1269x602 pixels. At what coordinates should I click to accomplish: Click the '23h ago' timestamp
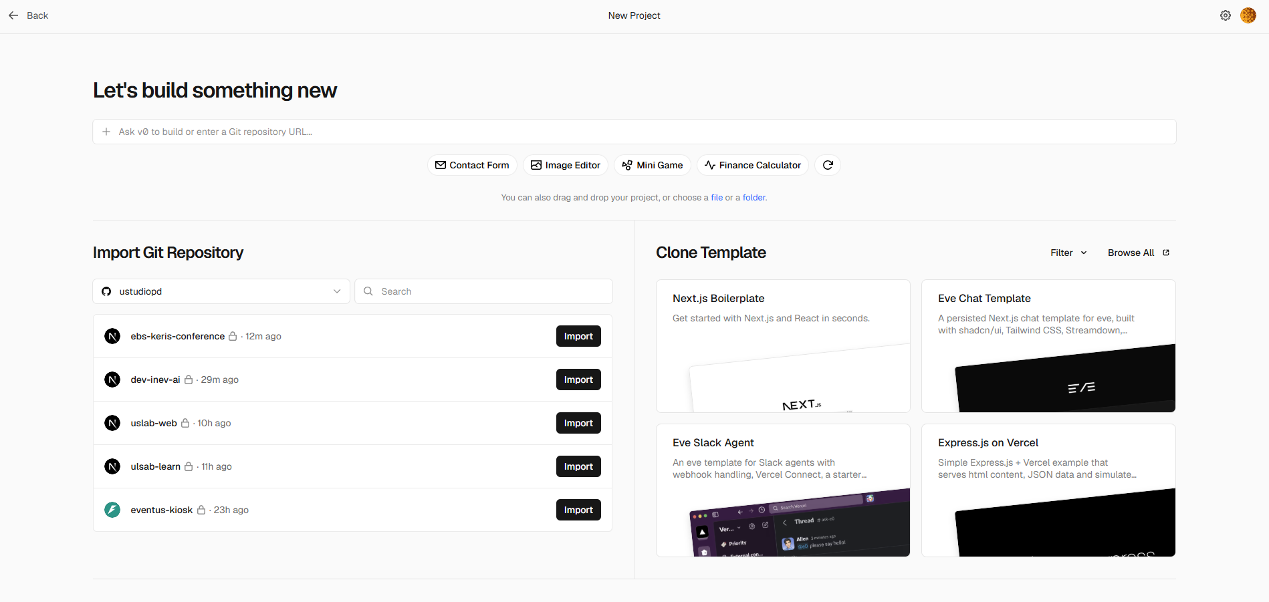click(231, 510)
